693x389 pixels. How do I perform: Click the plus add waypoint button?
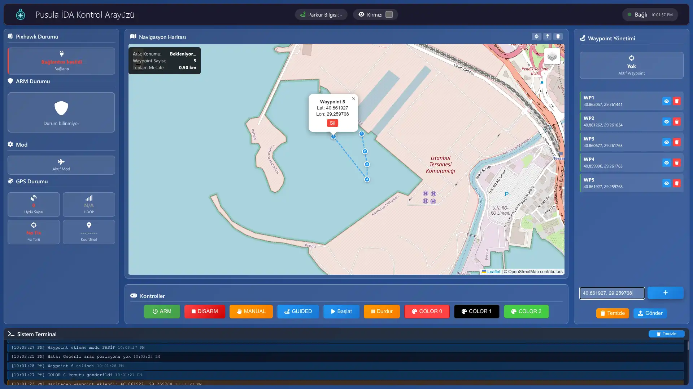(x=665, y=293)
